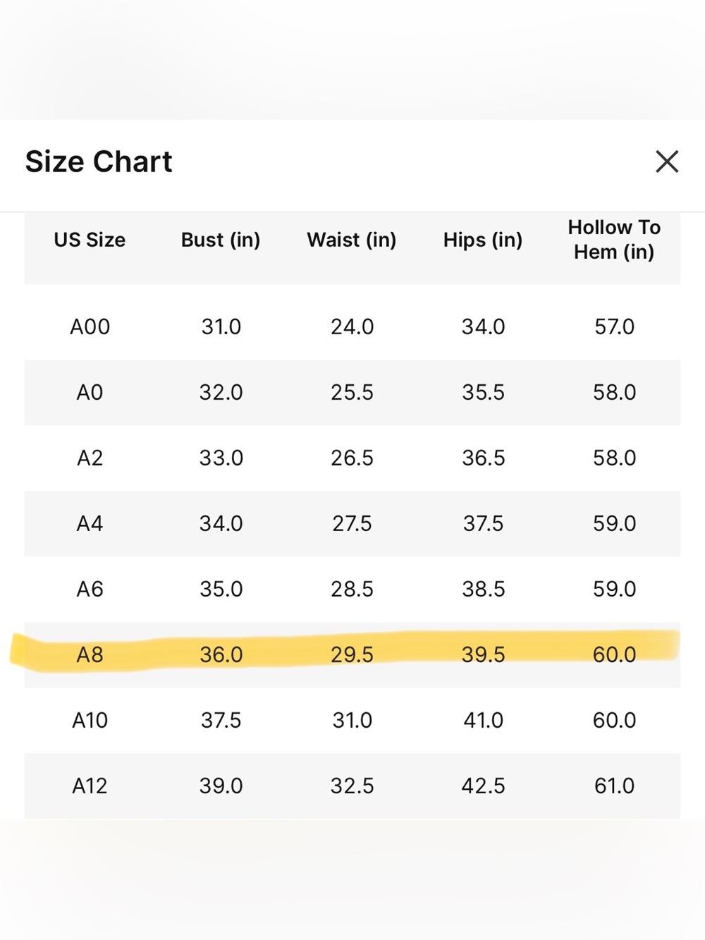The image size is (705, 940).
Task: Click the Waist (in) column header
Action: point(352,240)
